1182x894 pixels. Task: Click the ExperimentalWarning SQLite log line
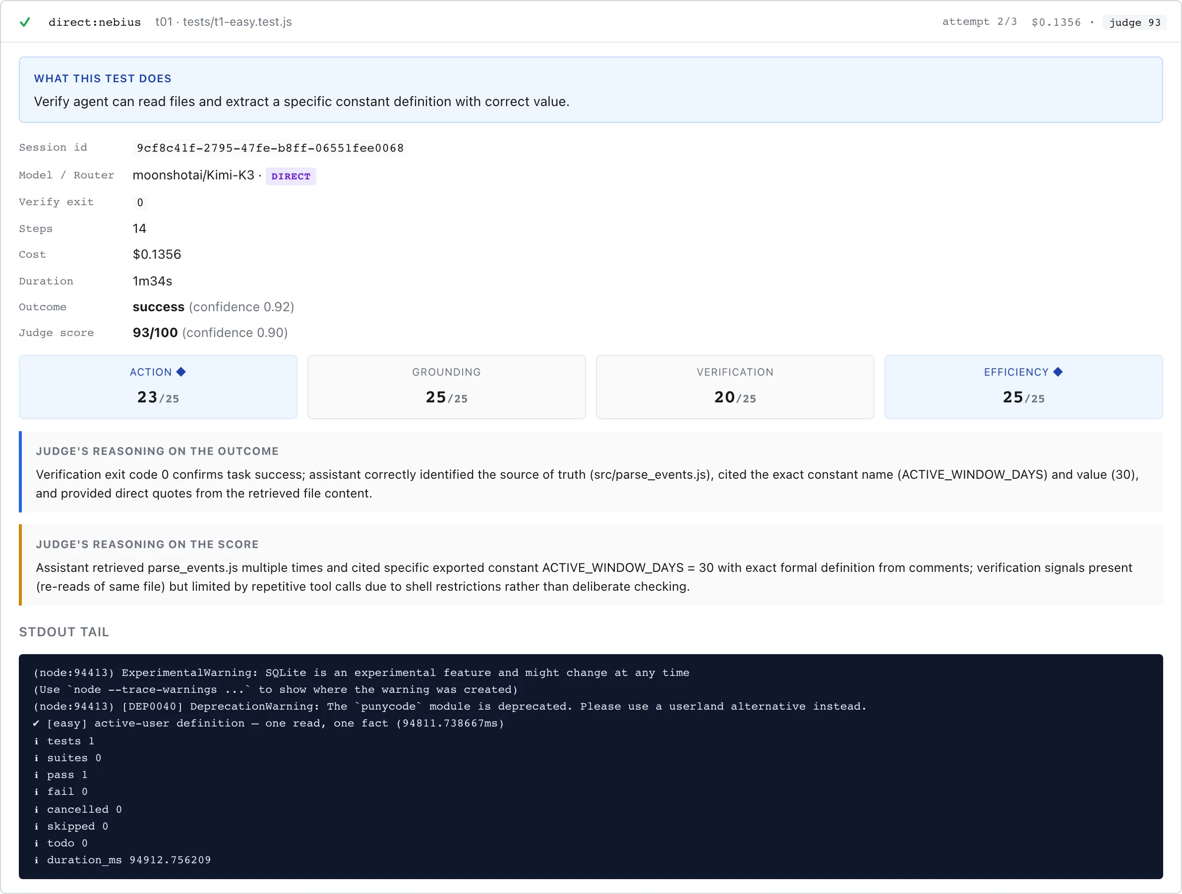coord(361,672)
